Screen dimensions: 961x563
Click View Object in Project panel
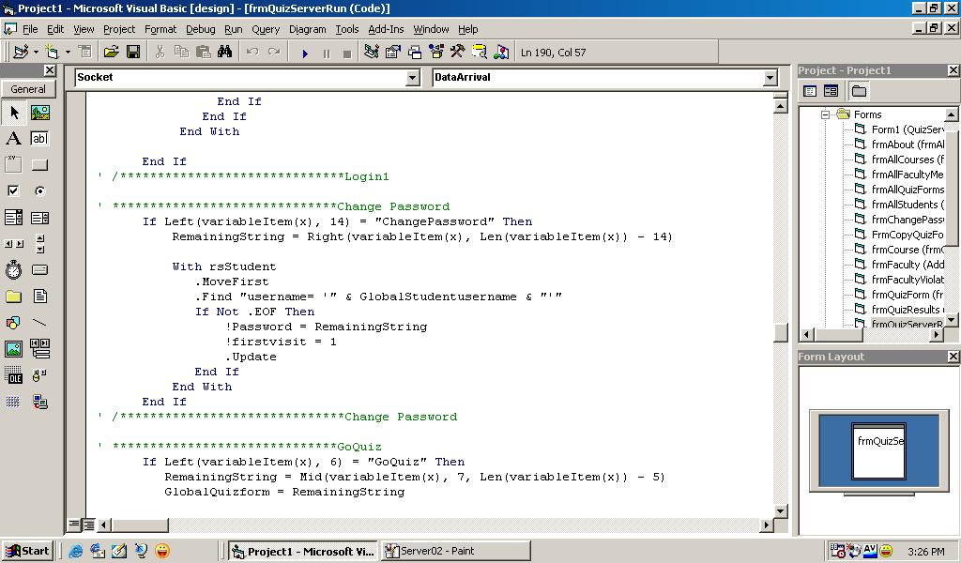(x=831, y=91)
